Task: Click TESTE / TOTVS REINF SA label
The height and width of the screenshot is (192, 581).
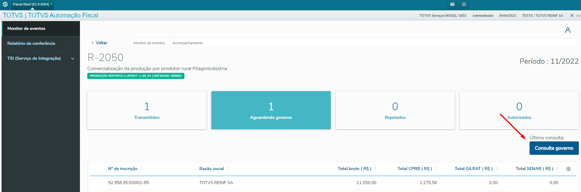Action: (542, 16)
